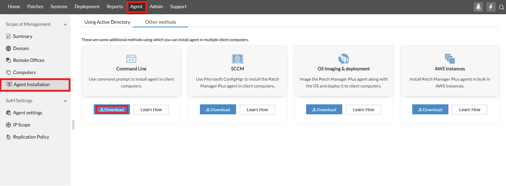The image size is (506, 186).
Task: Download the SCCM agent package
Action: click(x=218, y=110)
